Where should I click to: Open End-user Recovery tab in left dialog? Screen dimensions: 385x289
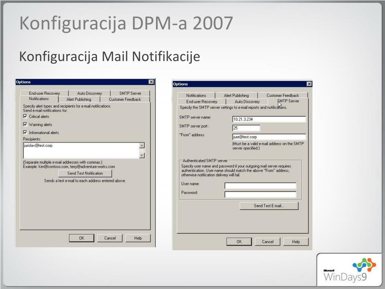point(44,93)
